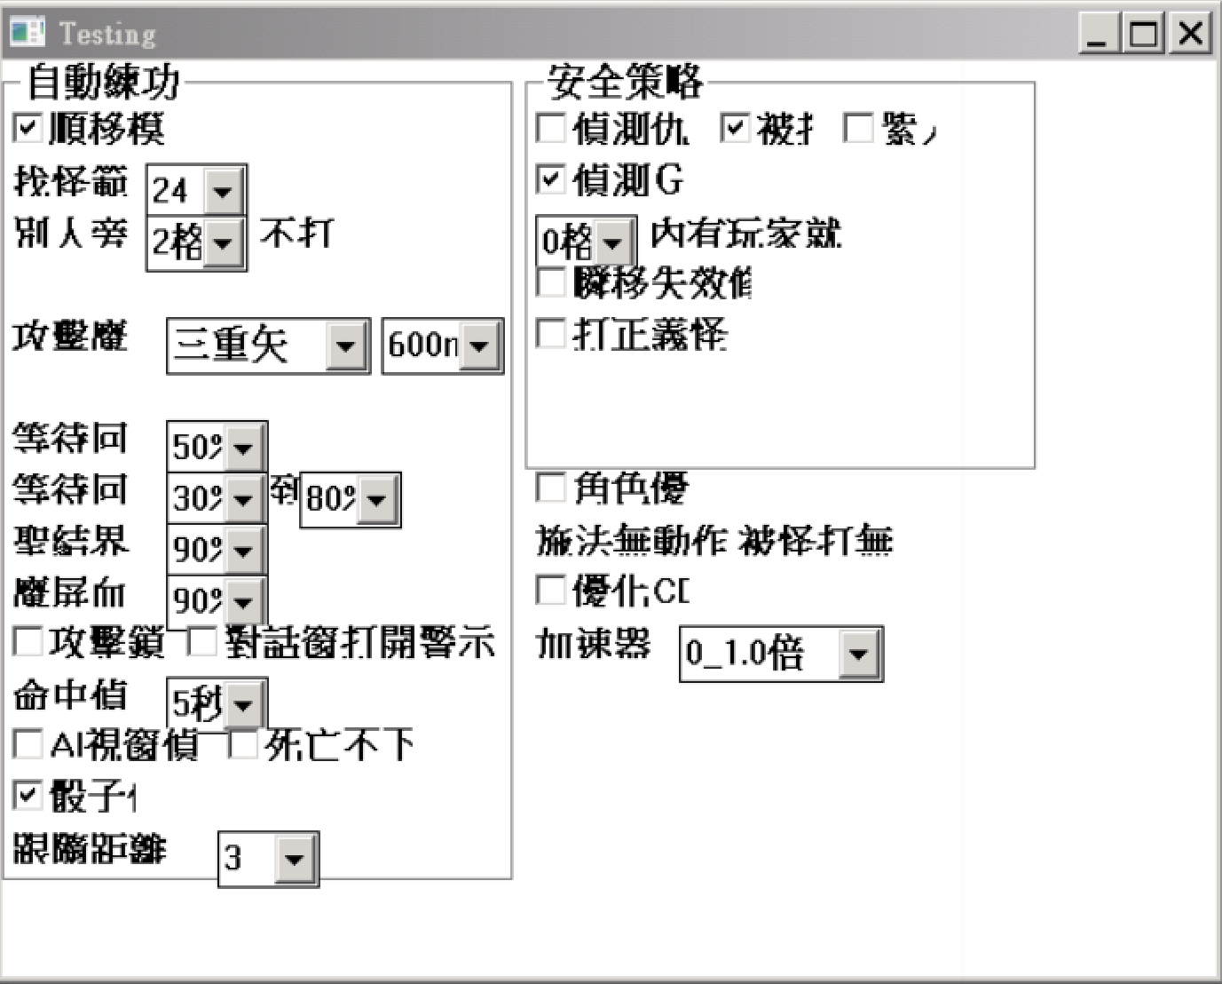Maximize the Testing window

click(x=1144, y=34)
